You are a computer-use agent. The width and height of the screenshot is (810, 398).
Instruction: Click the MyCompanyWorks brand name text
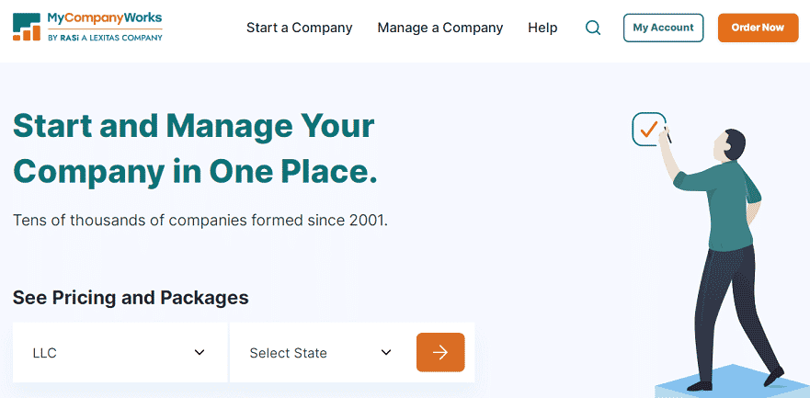[105, 18]
